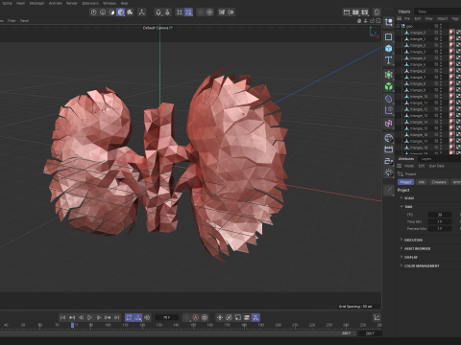The height and width of the screenshot is (345, 461).
Task: Click the timeline playhead marker at frame 79
Action: tap(73, 325)
